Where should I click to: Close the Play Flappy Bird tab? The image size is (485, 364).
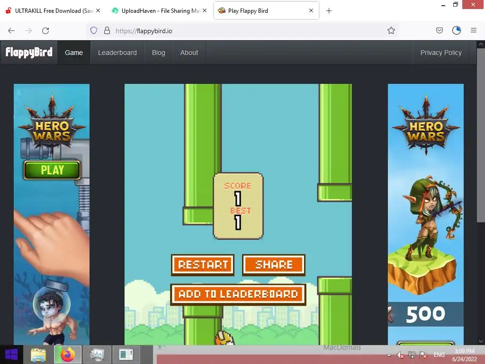(311, 10)
